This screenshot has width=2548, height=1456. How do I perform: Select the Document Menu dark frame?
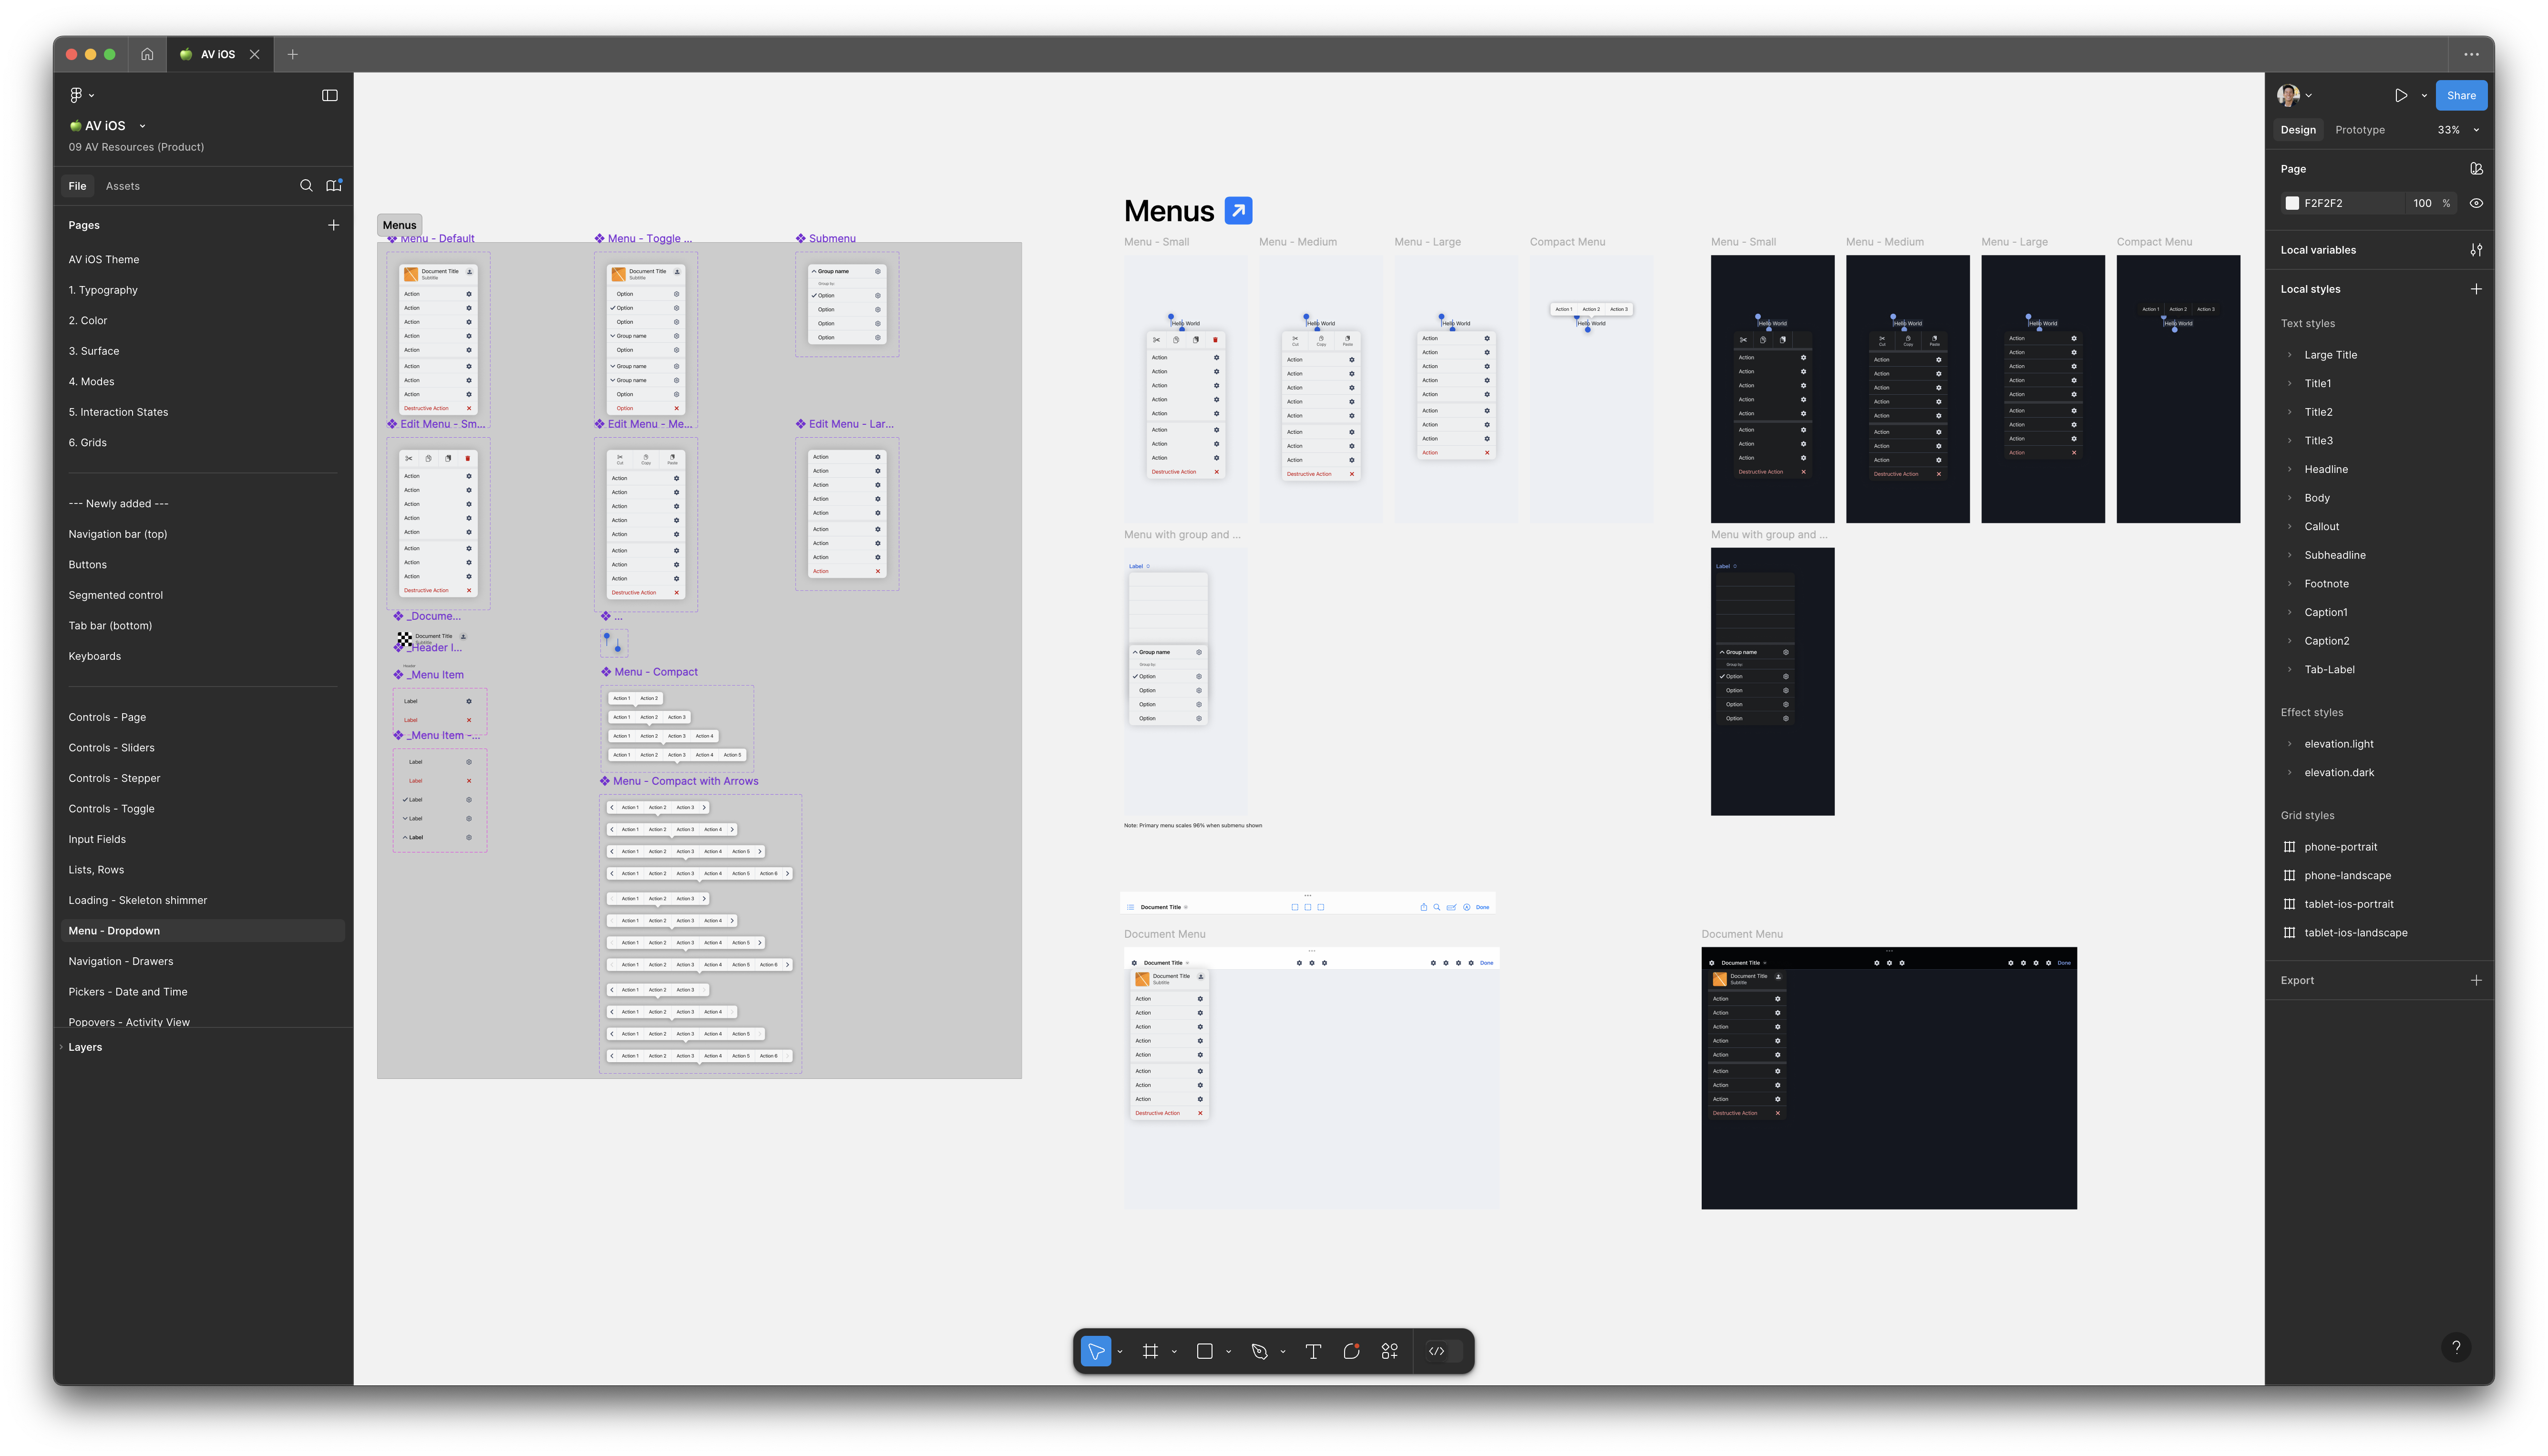pos(1888,1078)
